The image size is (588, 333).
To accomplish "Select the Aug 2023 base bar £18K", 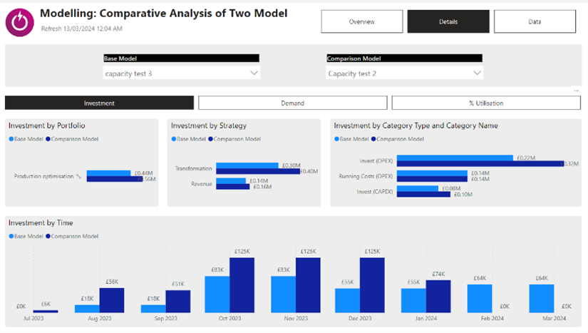I will 88,309.
